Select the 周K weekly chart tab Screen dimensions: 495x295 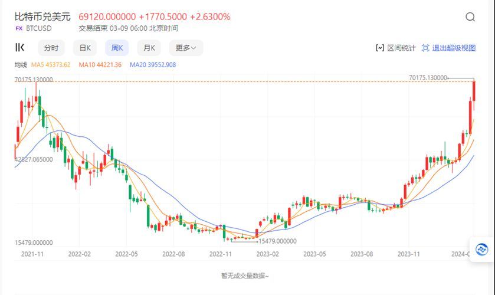117,48
